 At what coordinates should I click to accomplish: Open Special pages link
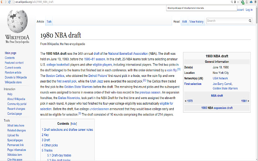tap(15, 140)
